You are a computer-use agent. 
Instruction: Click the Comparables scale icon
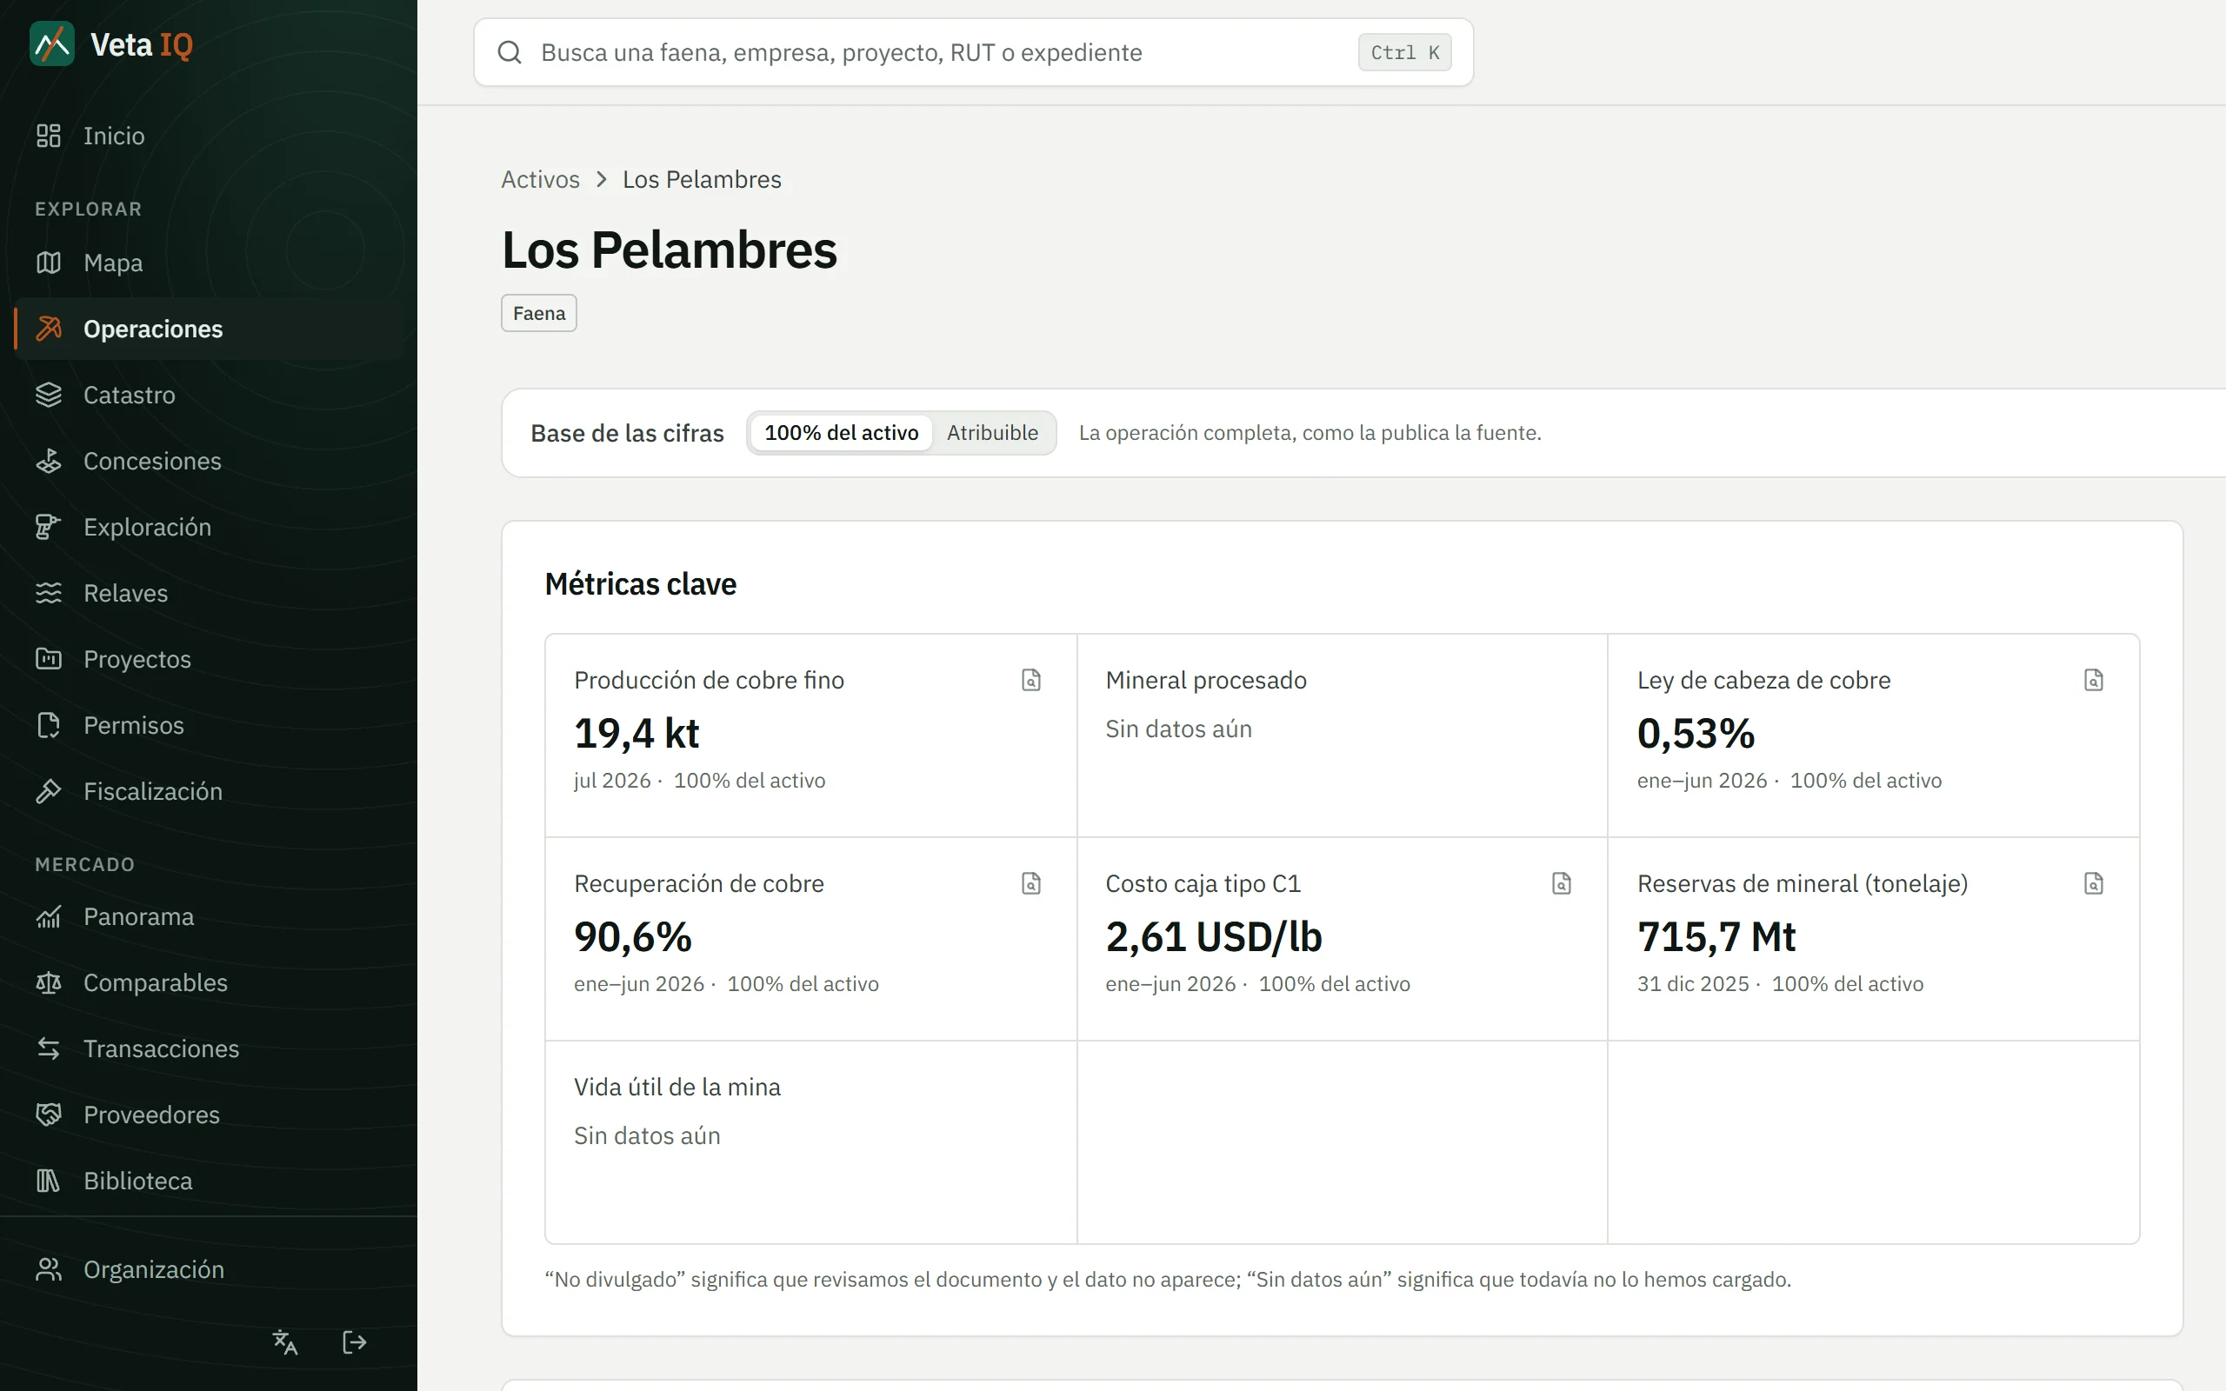pos(49,982)
